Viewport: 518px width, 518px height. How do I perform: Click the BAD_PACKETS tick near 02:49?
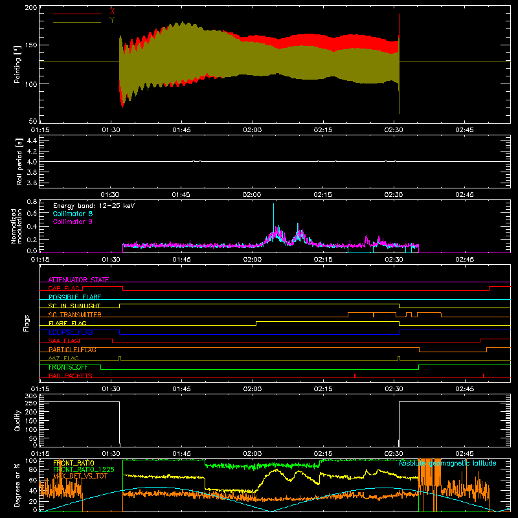click(484, 376)
